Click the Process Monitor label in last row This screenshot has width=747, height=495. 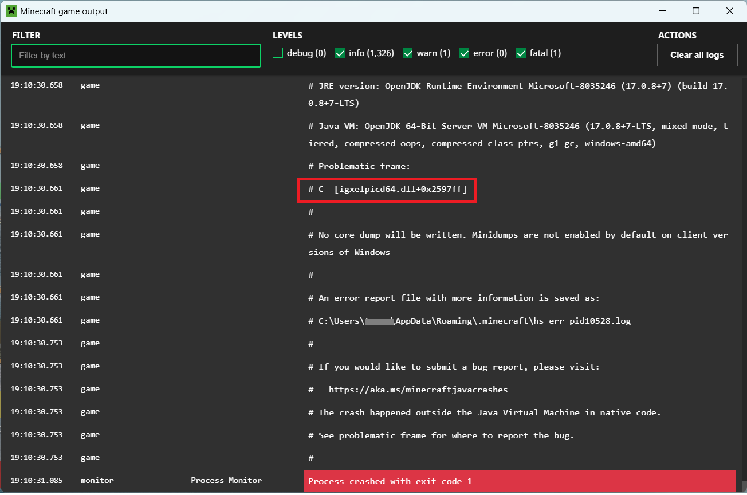226,481
